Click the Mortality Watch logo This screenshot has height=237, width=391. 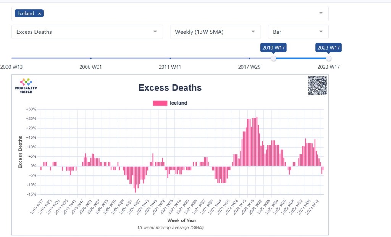tap(26, 86)
